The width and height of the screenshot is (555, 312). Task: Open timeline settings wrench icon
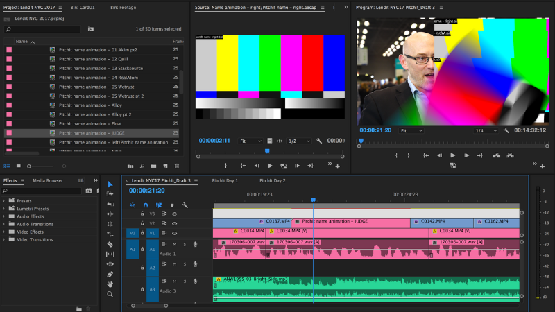click(x=185, y=205)
